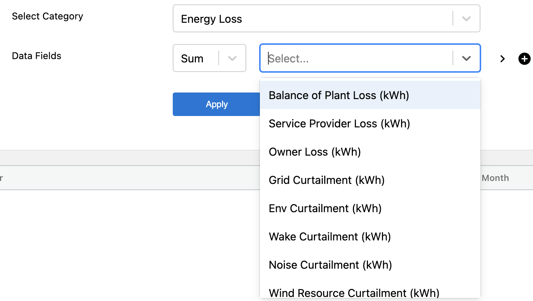The width and height of the screenshot is (533, 301).
Task: Click the Select Category label
Action: tap(47, 17)
